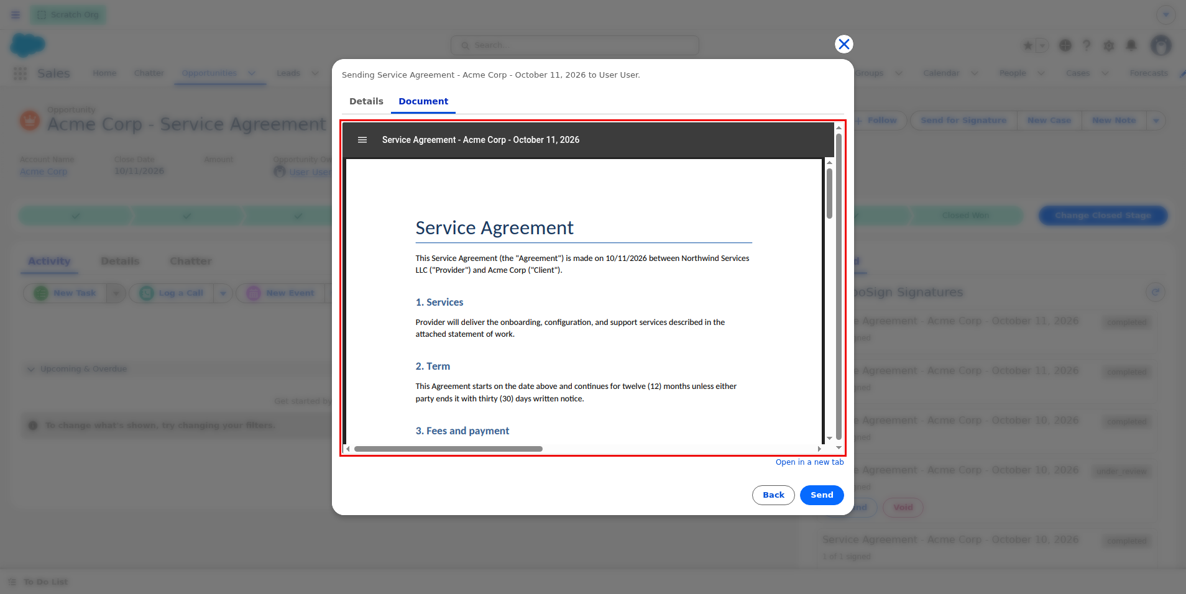1186x594 pixels.
Task: Click the Send for Signature button
Action: coord(963,121)
